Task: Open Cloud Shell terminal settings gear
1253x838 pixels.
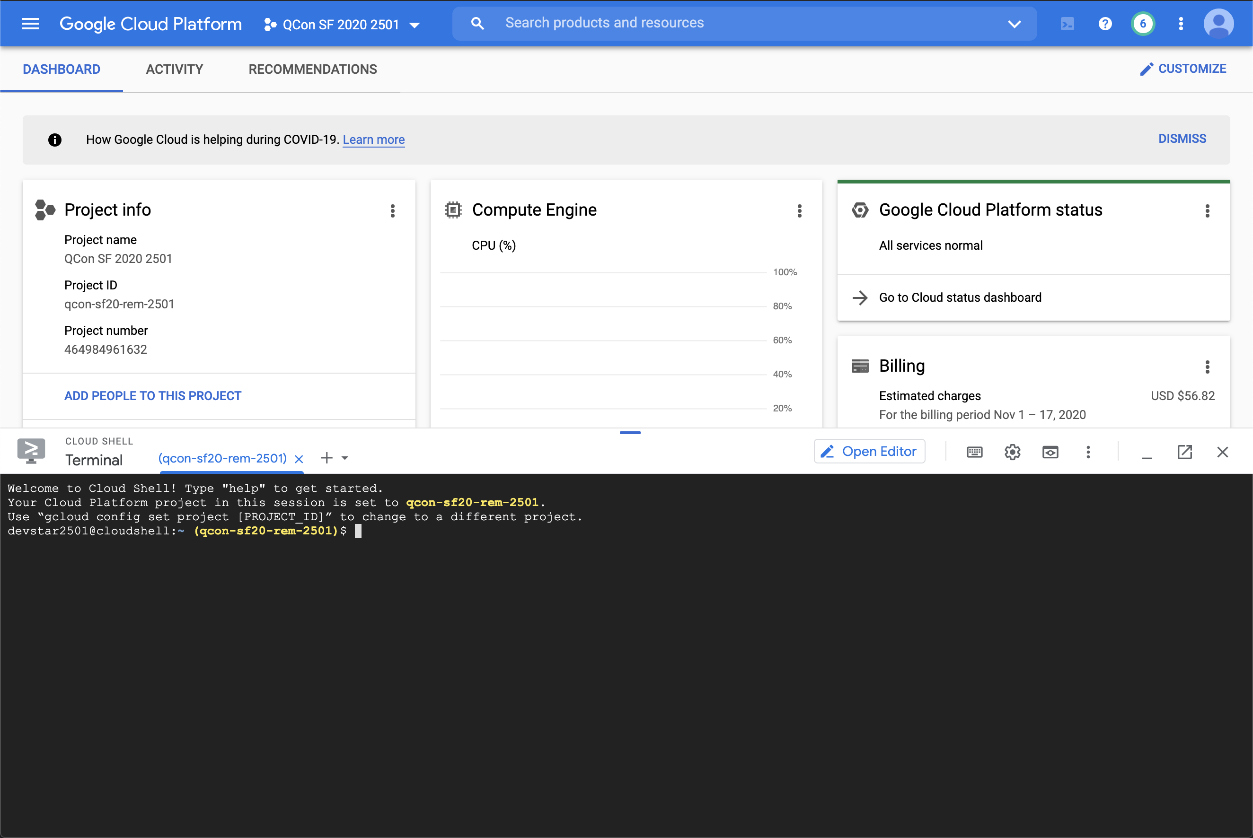Action: click(1012, 452)
